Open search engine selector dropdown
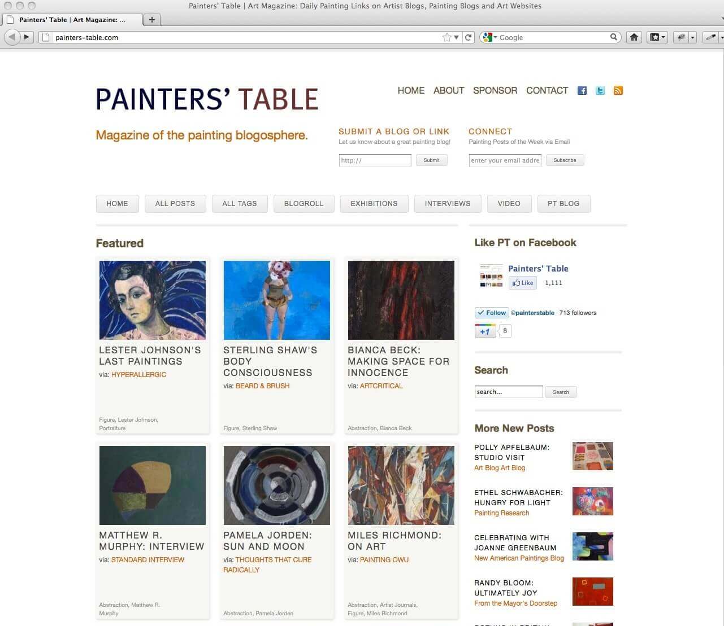Screen dimensions: 724x626 488,37
